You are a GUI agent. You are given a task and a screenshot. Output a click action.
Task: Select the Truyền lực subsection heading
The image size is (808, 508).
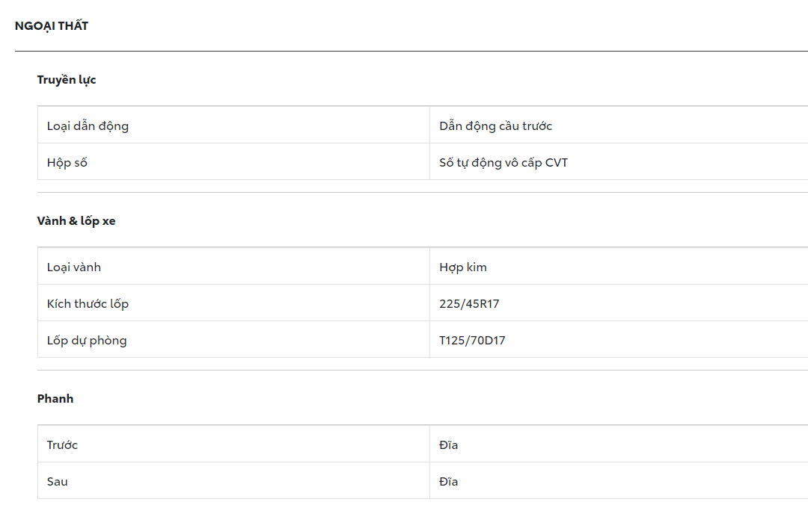click(x=67, y=80)
